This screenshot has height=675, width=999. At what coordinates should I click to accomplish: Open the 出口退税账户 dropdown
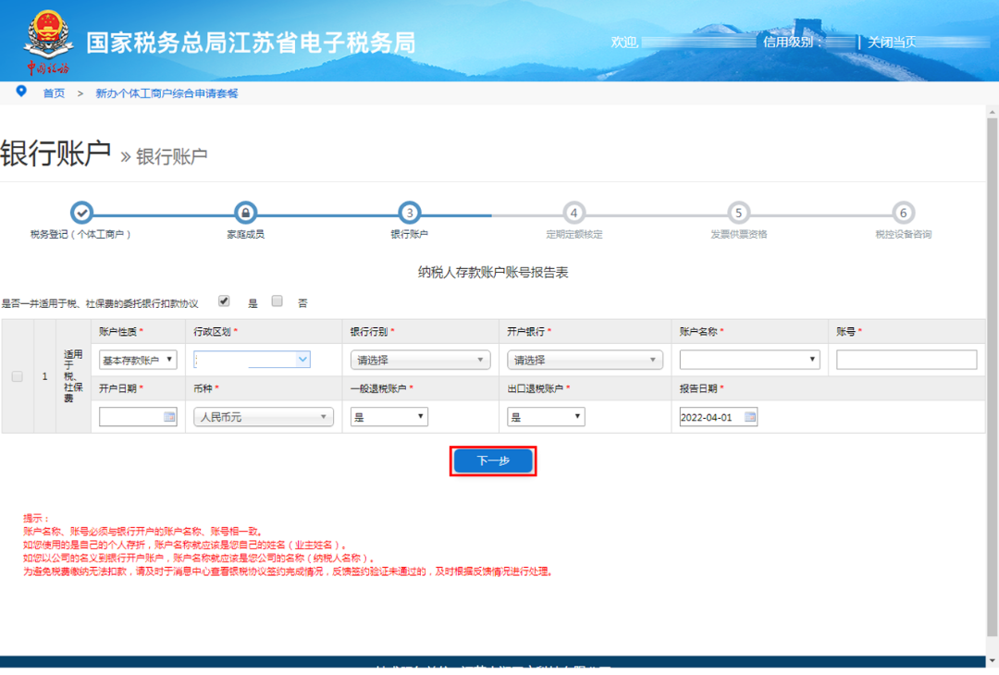coord(546,416)
